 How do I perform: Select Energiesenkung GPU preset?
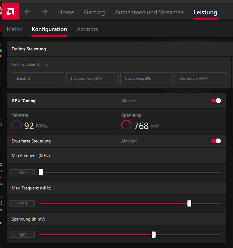point(92,78)
